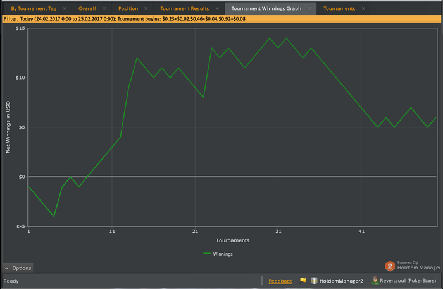This screenshot has width=443, height=289.
Task: Select the Tournament Winnings Graph tab
Action: pyautogui.click(x=266, y=9)
